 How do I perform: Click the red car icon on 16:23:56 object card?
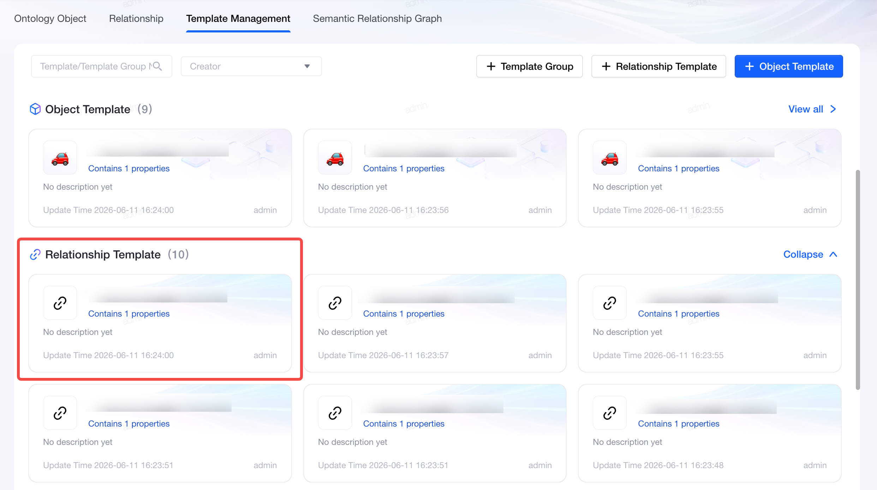(335, 158)
